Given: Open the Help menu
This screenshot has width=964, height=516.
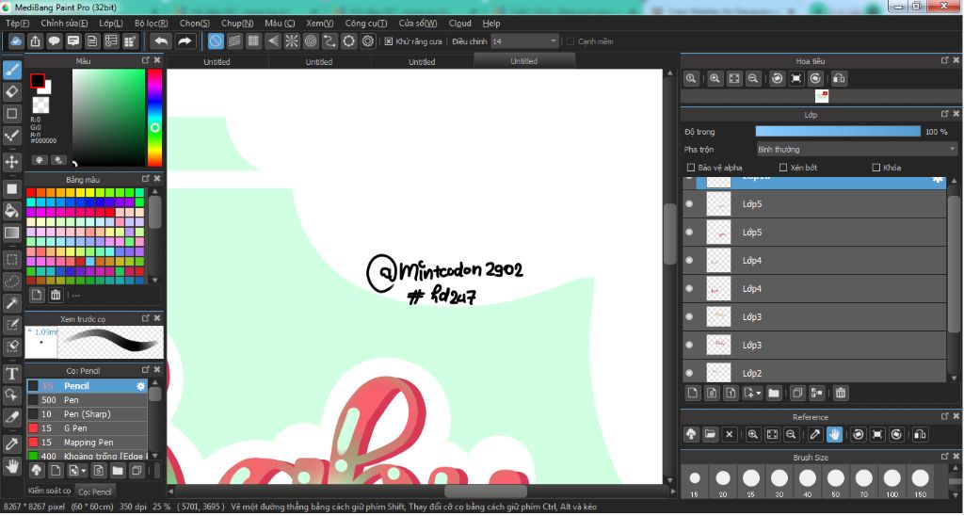Looking at the screenshot, I should (x=491, y=24).
